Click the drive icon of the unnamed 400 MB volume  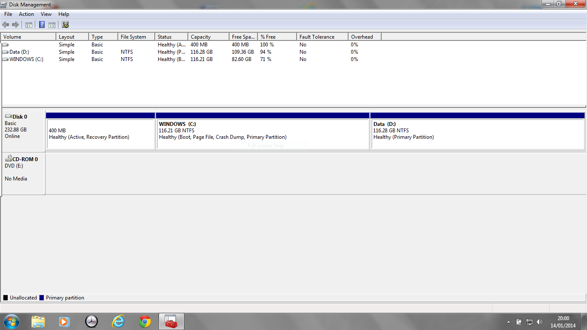[5, 45]
